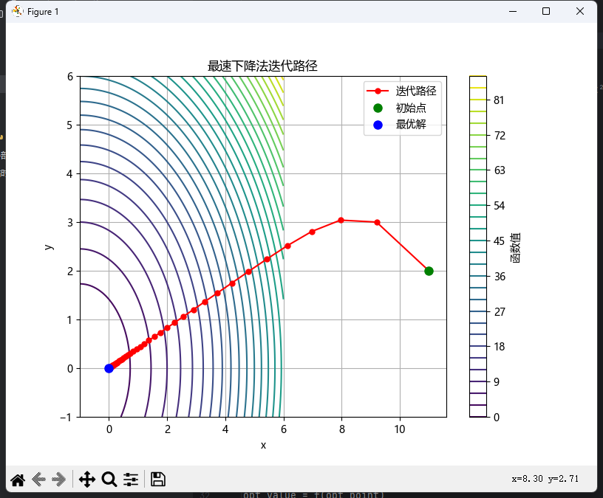Click colorbar tick value 9

coord(497,382)
